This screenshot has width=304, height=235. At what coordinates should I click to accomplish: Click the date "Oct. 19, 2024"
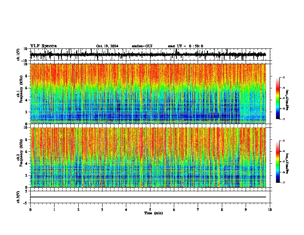(107, 46)
